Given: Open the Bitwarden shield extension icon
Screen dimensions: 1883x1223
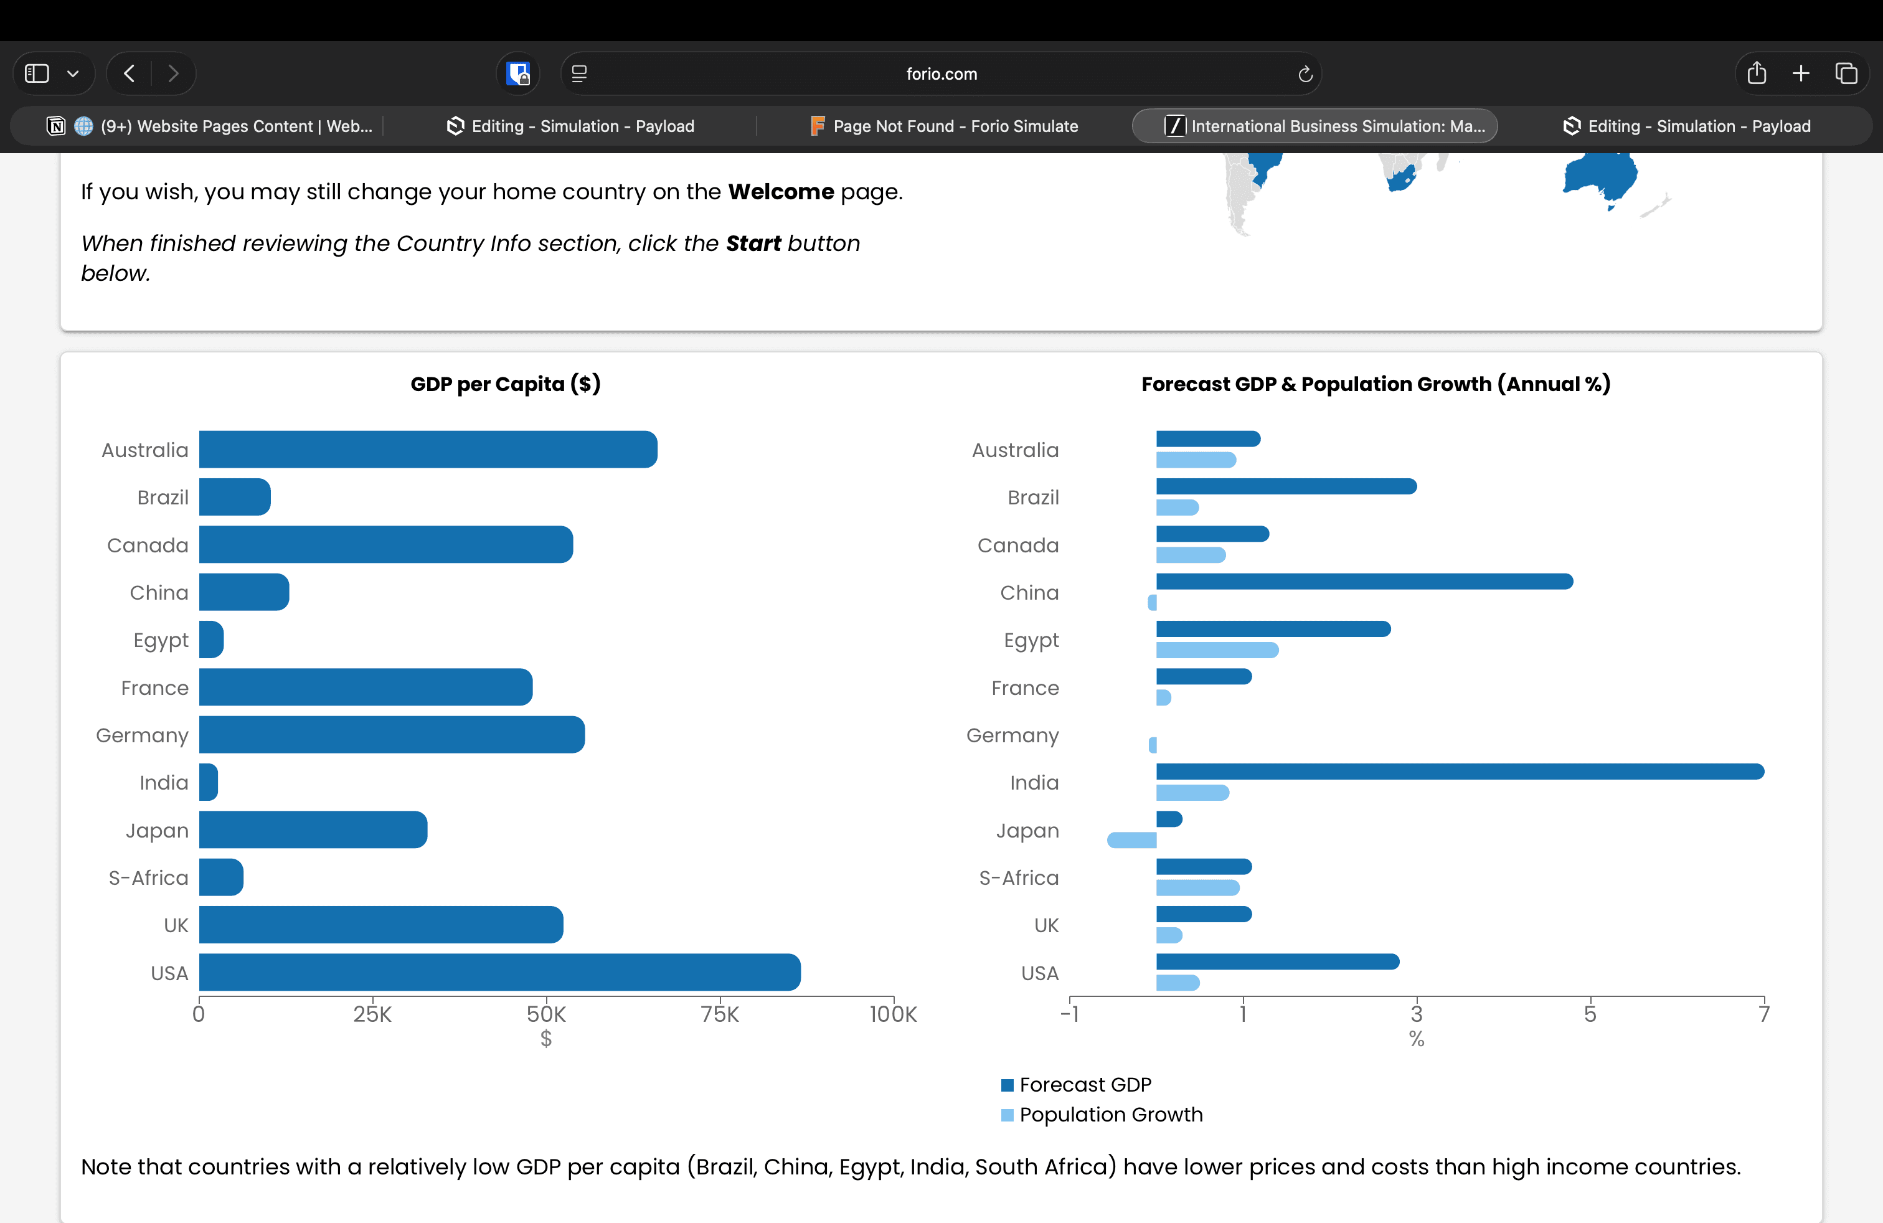Looking at the screenshot, I should click(x=518, y=73).
